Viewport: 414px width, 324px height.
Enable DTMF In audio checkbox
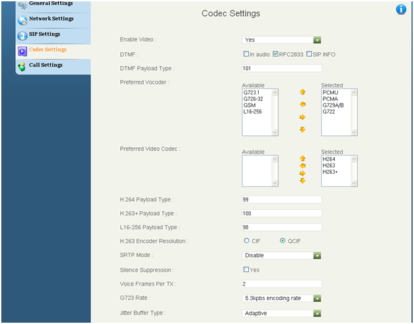246,54
